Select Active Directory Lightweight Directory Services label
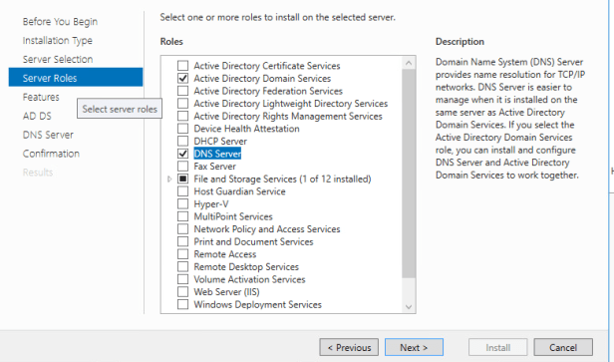 pos(291,104)
